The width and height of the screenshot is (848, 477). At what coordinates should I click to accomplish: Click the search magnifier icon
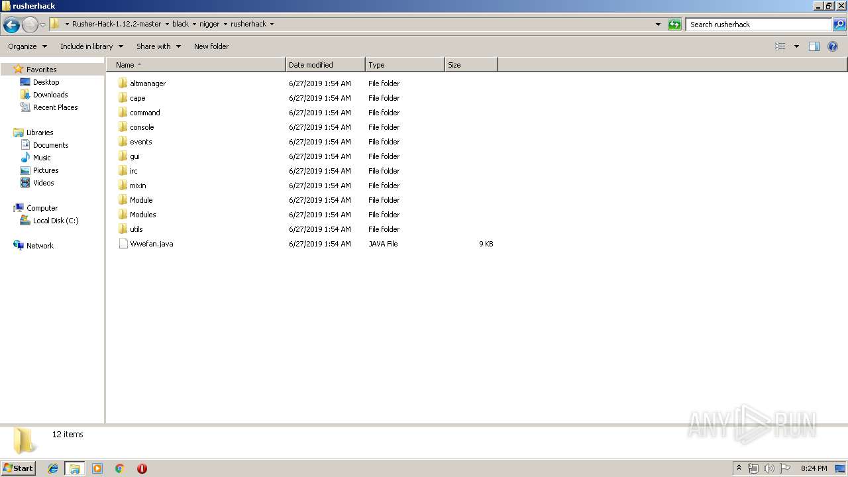839,25
